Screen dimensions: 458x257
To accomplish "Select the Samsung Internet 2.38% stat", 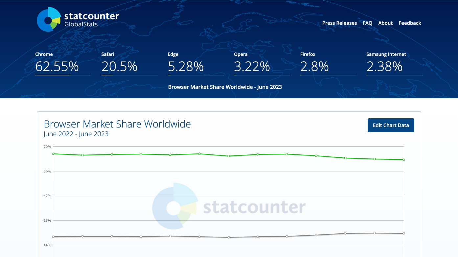I will tap(395, 63).
